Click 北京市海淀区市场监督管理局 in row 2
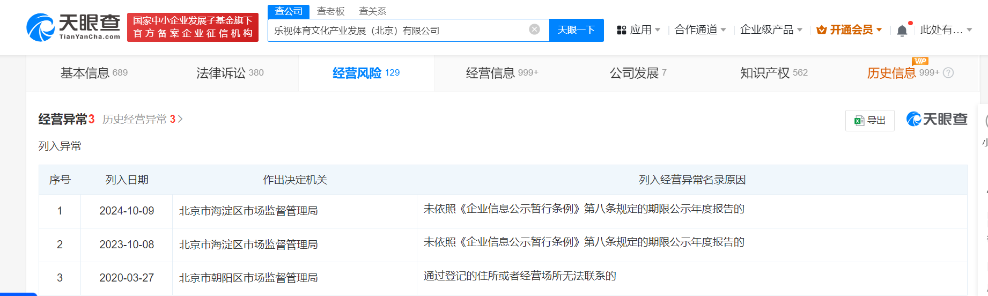 pyautogui.click(x=248, y=245)
